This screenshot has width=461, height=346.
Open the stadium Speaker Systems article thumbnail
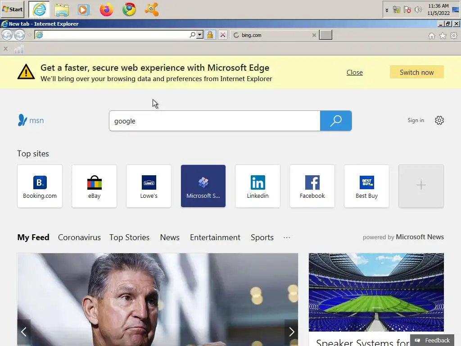coord(376,292)
